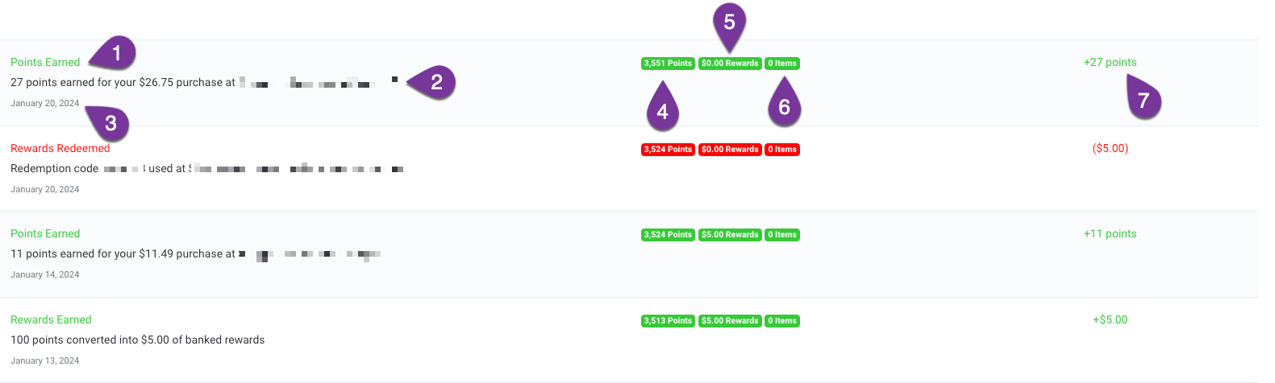Click the red 3,524 Points badge
The width and height of the screenshot is (1275, 383).
[668, 149]
